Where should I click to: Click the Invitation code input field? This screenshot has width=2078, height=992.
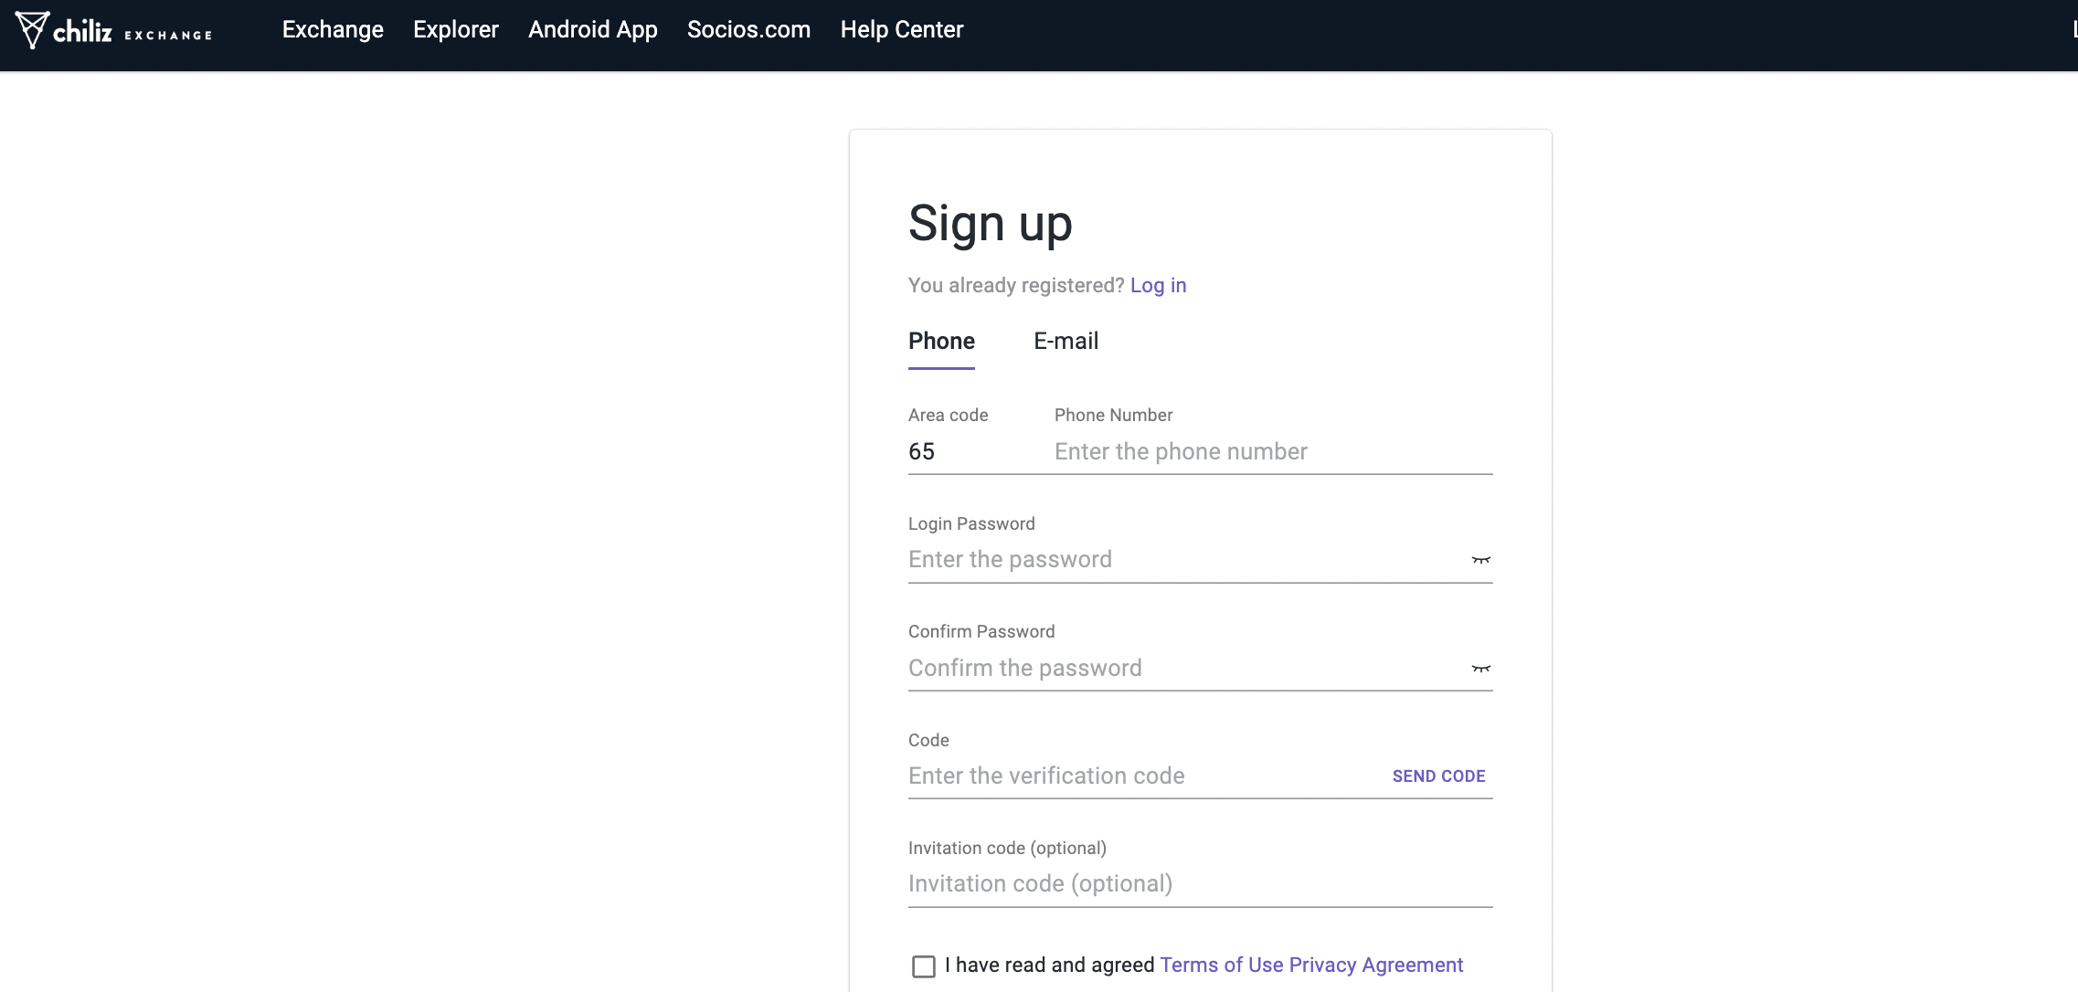coord(1199,884)
